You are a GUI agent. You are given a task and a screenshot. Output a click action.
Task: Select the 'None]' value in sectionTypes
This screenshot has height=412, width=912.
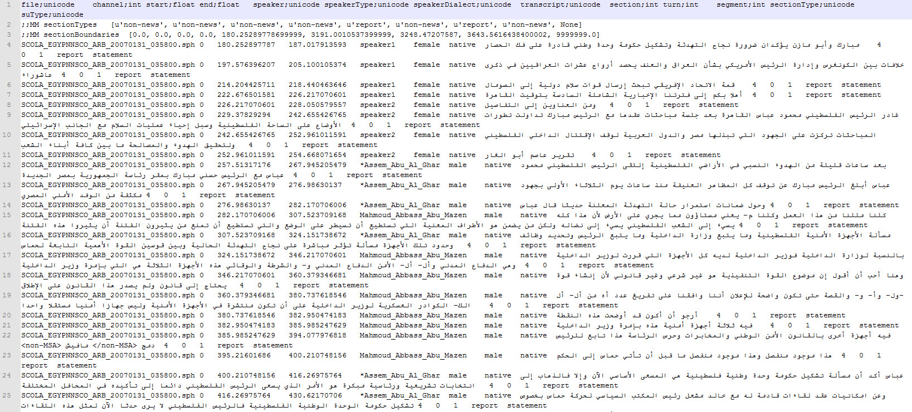coord(572,24)
